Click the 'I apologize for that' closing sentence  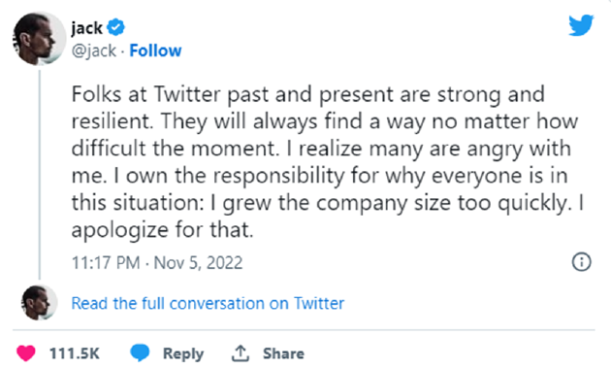coord(328,217)
